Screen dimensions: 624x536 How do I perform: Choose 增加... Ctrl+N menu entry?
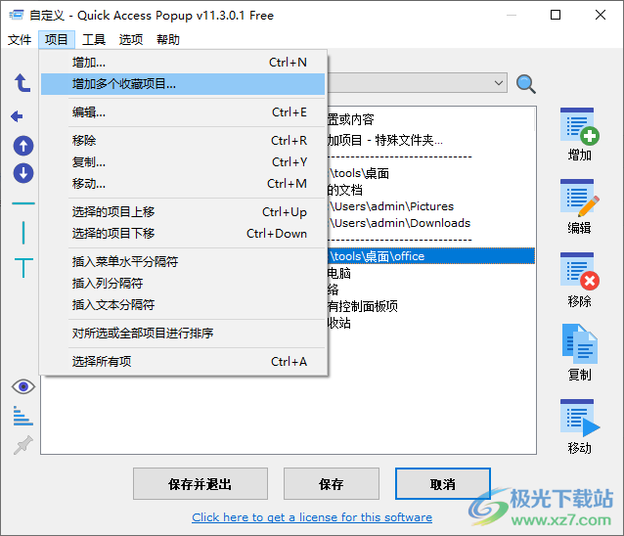click(x=183, y=63)
